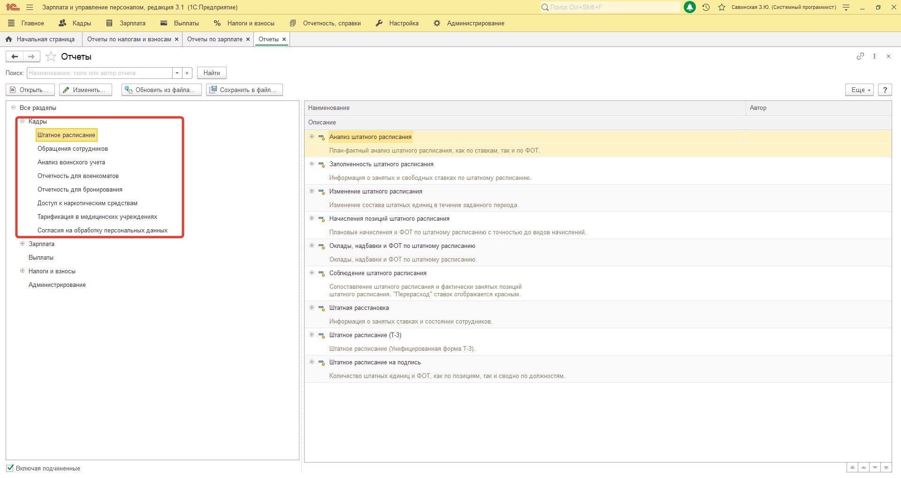Viewport: 901px width, 478px height.
Task: Sort by the Наименование column header
Action: 525,108
